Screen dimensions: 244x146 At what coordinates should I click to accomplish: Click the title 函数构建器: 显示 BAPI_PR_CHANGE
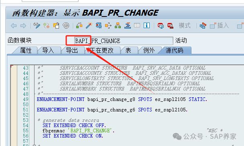[85, 13]
